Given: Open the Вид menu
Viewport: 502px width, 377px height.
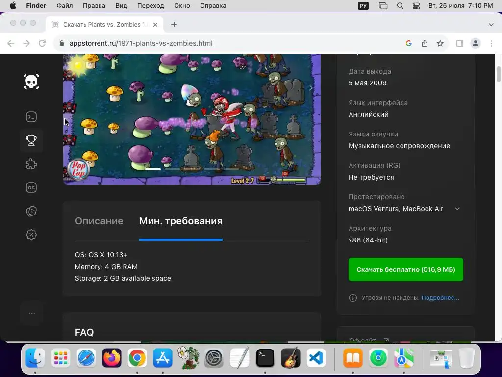Looking at the screenshot, I should point(121,6).
